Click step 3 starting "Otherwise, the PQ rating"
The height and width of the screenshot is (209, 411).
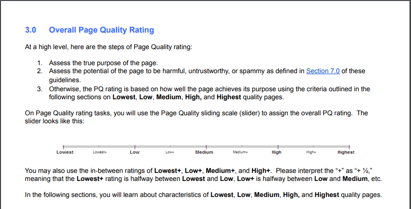click(200, 89)
